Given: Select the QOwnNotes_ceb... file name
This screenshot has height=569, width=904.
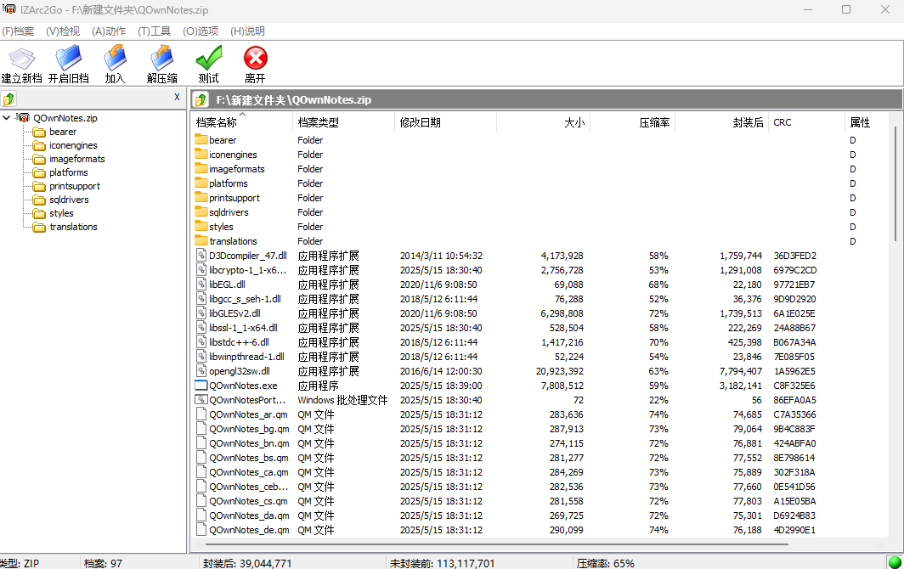Looking at the screenshot, I should (248, 487).
